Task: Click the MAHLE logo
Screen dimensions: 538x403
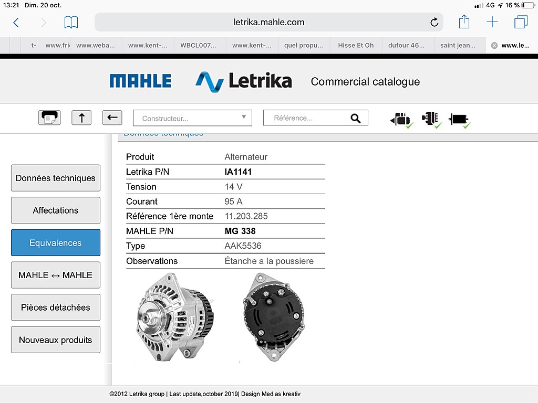Action: (140, 81)
